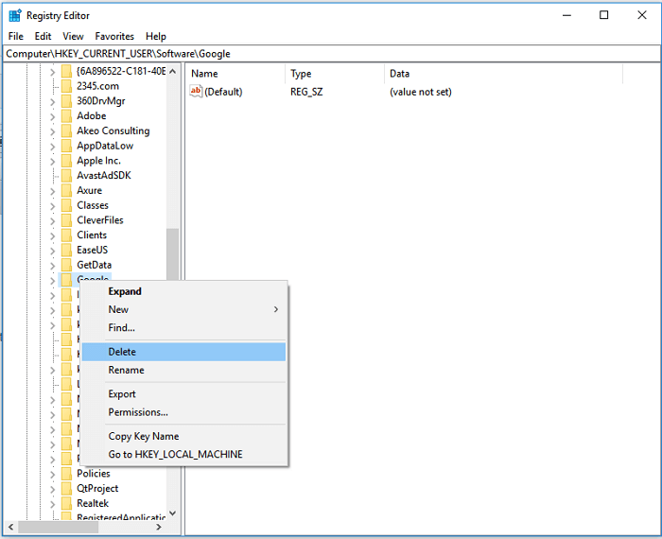Click the Registry Editor title bar icon
662x539 pixels.
[x=15, y=15]
